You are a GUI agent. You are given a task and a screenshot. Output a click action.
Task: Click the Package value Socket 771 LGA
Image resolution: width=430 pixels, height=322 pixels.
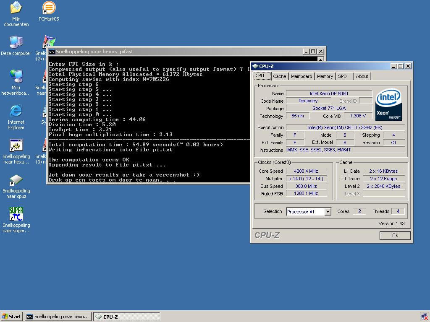tap(329, 108)
